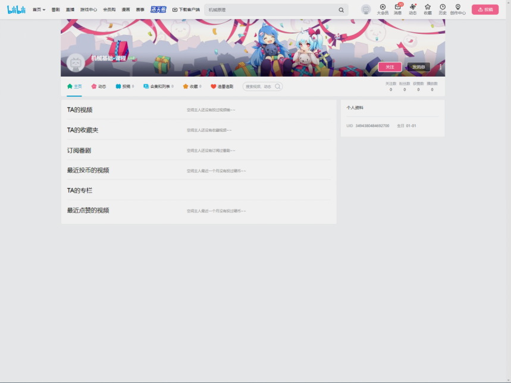Click the profile avatar on the banner
Image resolution: width=511 pixels, height=383 pixels.
coord(76,63)
